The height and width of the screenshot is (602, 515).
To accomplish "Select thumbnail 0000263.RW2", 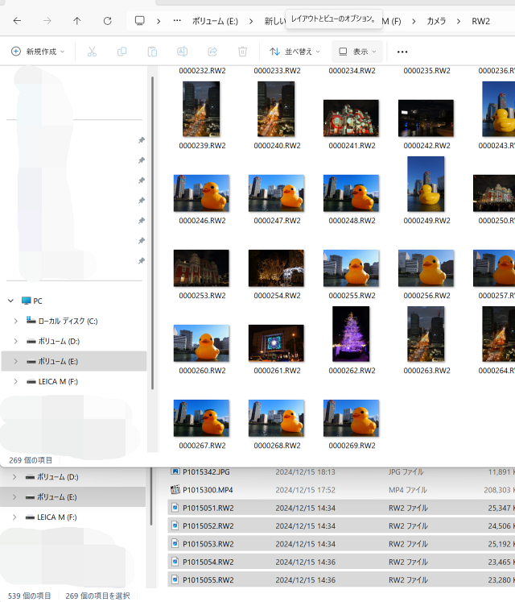I will [x=426, y=334].
